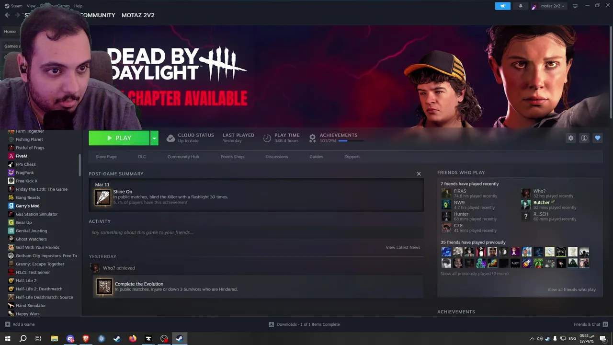Viewport: 613px width, 345px height.
Task: Open Windows taskbar search
Action: point(23,339)
